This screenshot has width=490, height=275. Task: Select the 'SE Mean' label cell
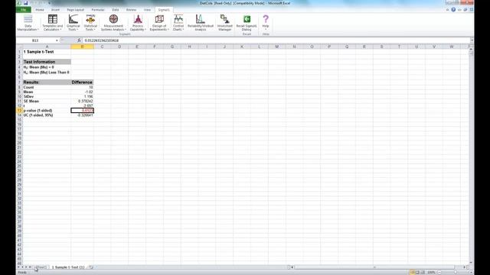(47, 102)
